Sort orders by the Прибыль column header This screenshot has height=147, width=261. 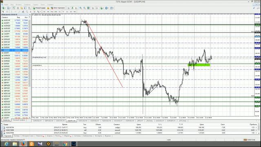(253, 125)
